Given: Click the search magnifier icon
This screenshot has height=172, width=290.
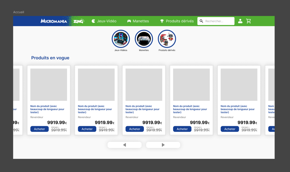Looking at the screenshot, I should [201, 21].
